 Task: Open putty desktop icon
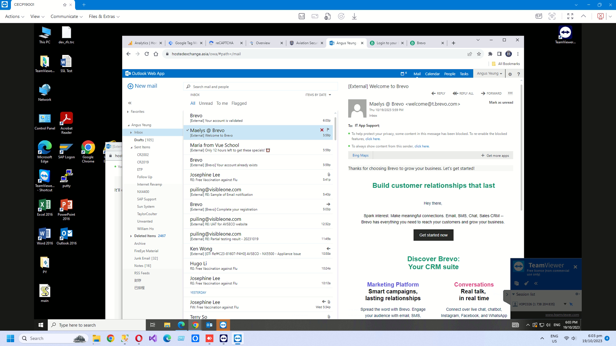pos(66,178)
